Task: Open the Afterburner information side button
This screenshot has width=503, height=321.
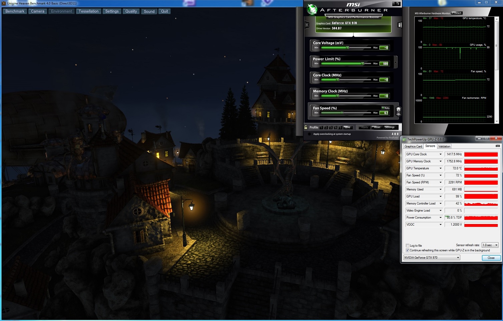Action: [400, 25]
